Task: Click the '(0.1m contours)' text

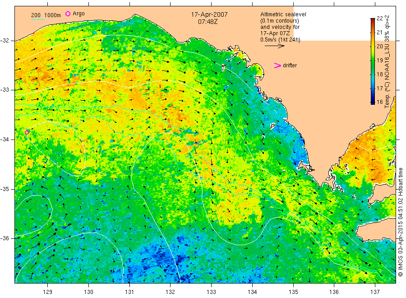Action: (279, 21)
